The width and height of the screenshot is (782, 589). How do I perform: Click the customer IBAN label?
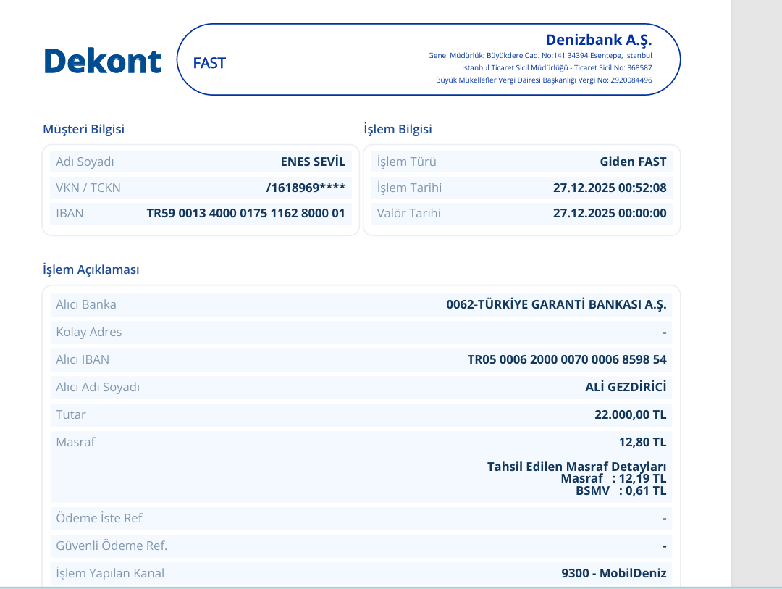pos(70,213)
